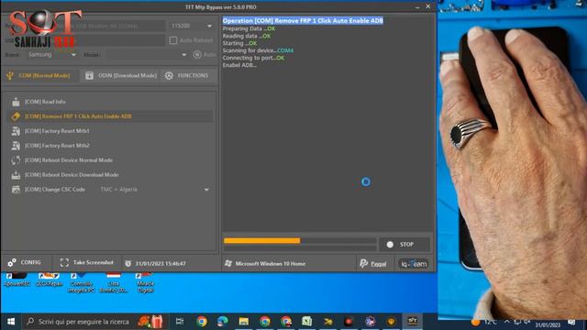Click the port field next to the baud rate
This screenshot has height=330, width=587.
[112, 26]
